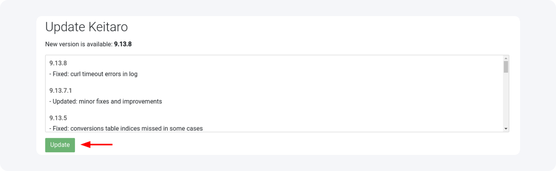Click the word Keitaro in the page title

(108, 27)
